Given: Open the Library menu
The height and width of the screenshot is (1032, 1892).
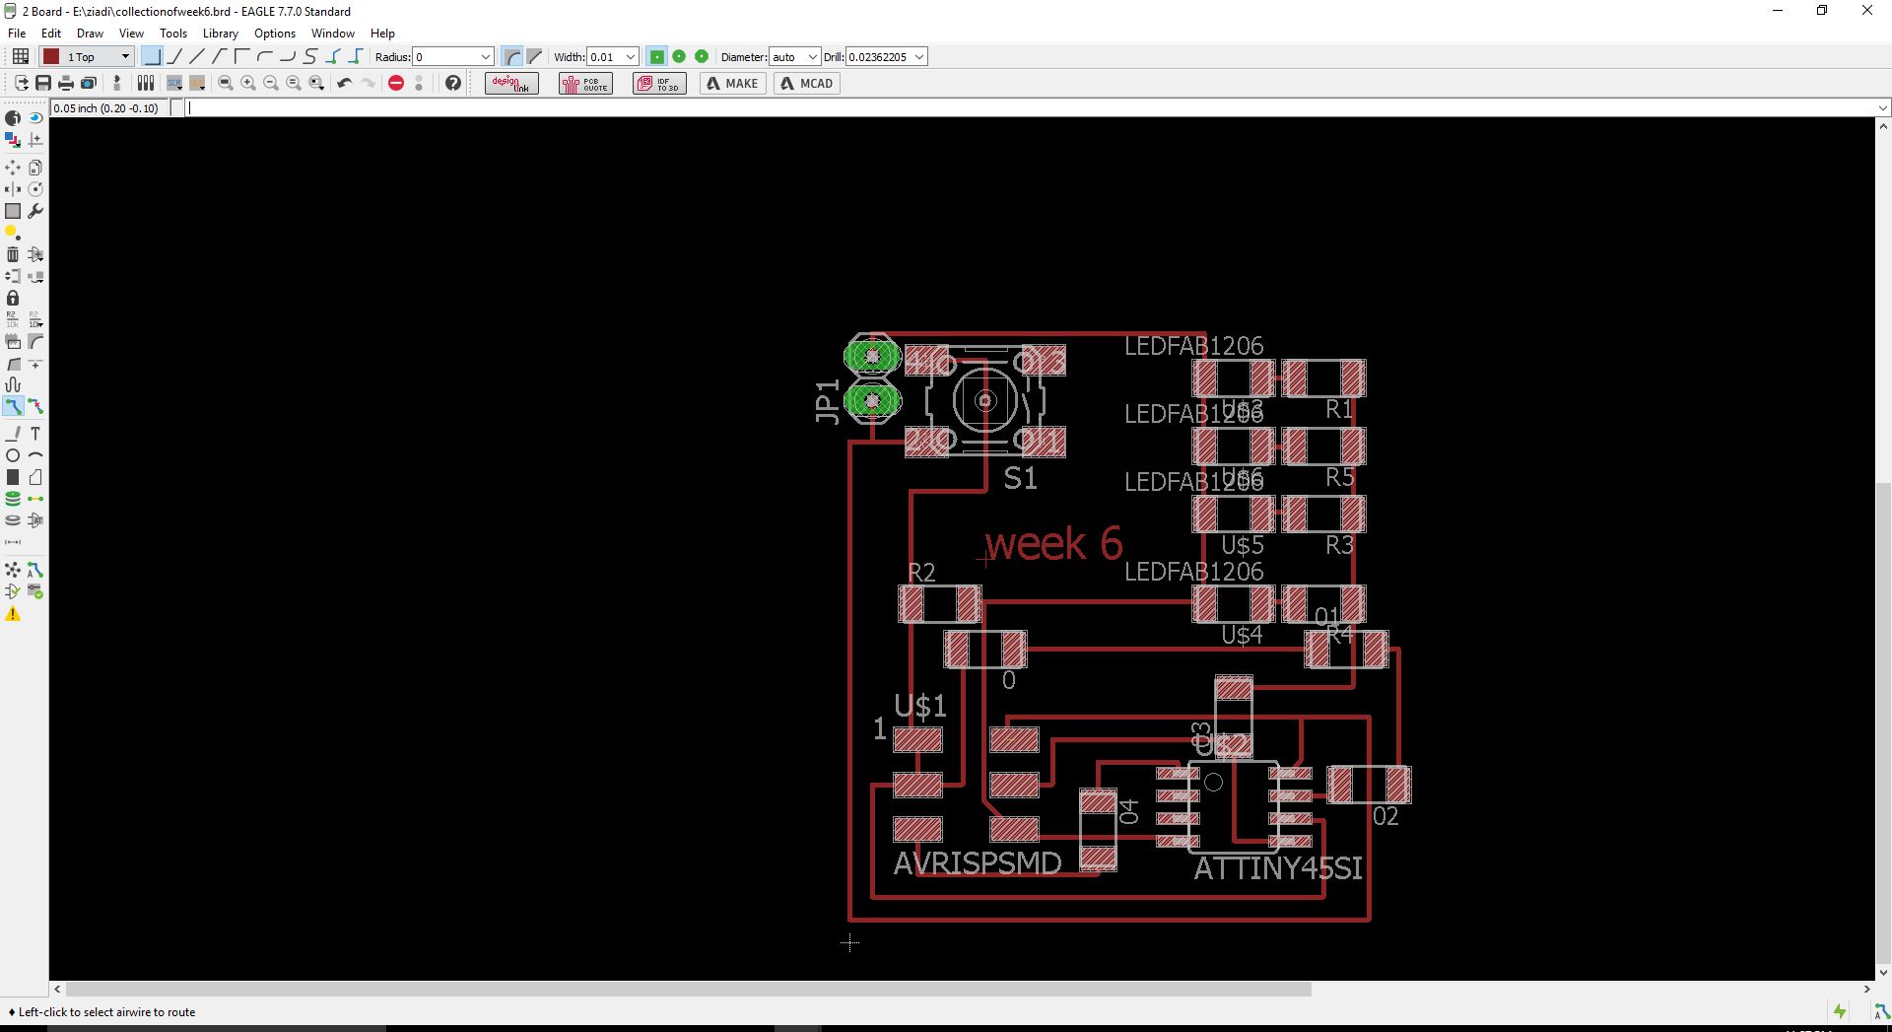Looking at the screenshot, I should pos(220,34).
